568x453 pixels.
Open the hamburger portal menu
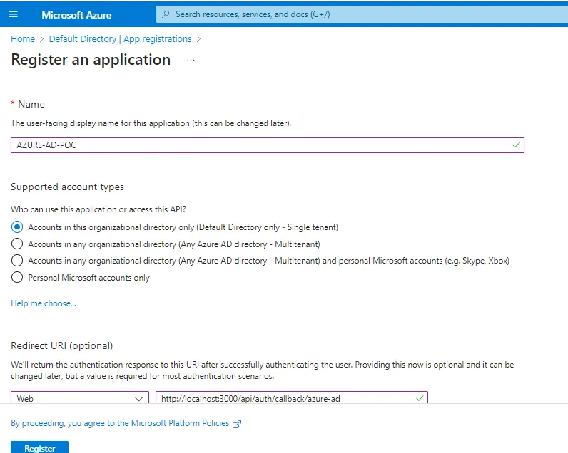point(13,14)
